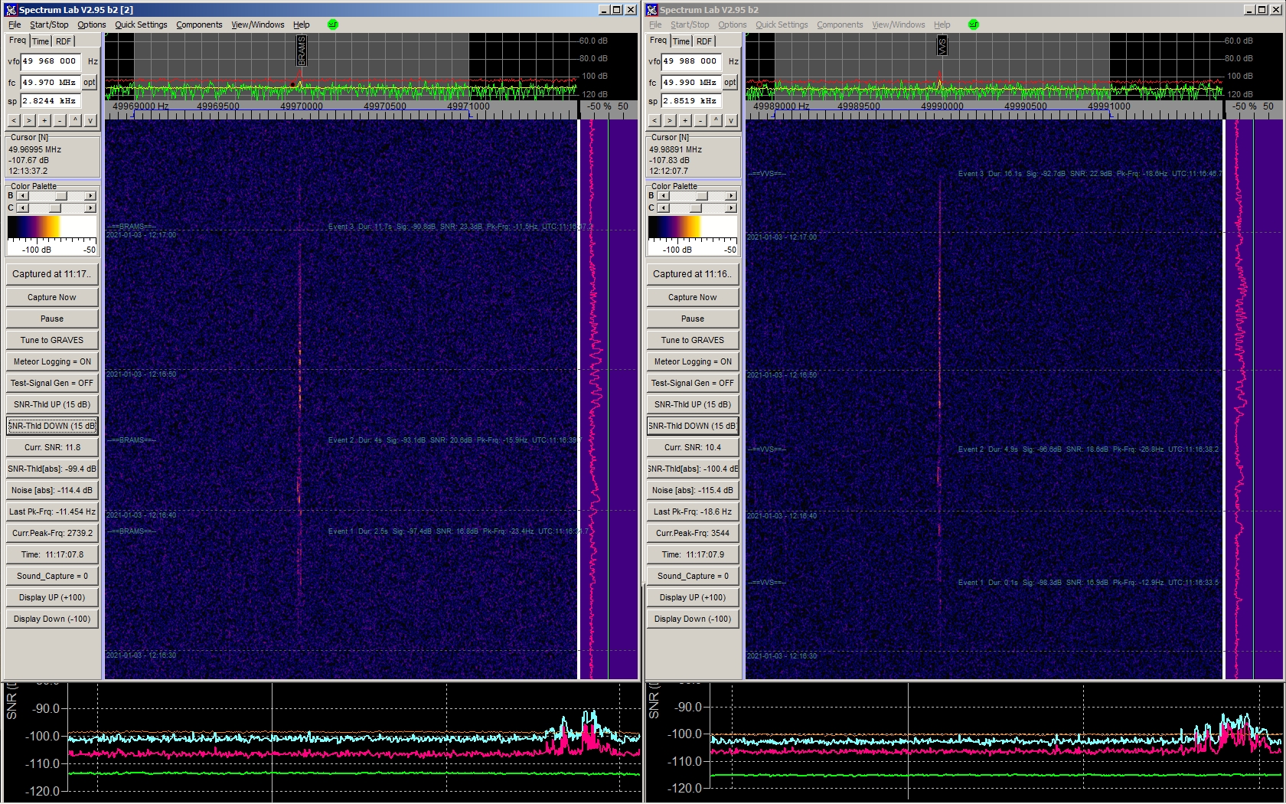The height and width of the screenshot is (804, 1286).
Task: Switch to the Time tab in 49.970 MHz window
Action: (41, 41)
